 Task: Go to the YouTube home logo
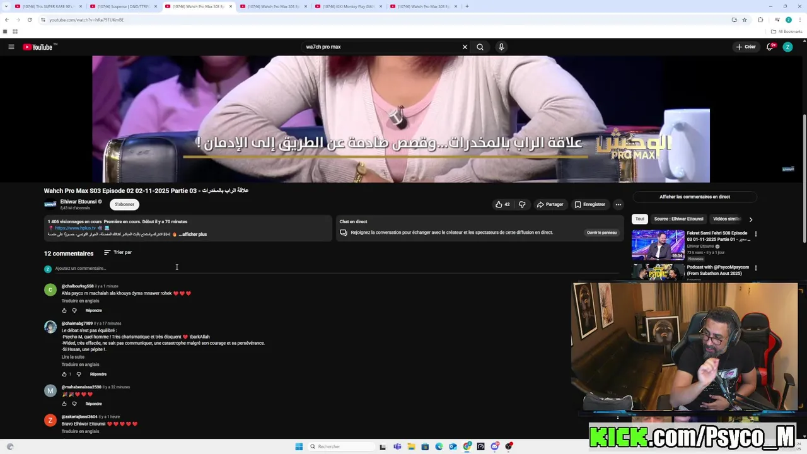[38, 47]
